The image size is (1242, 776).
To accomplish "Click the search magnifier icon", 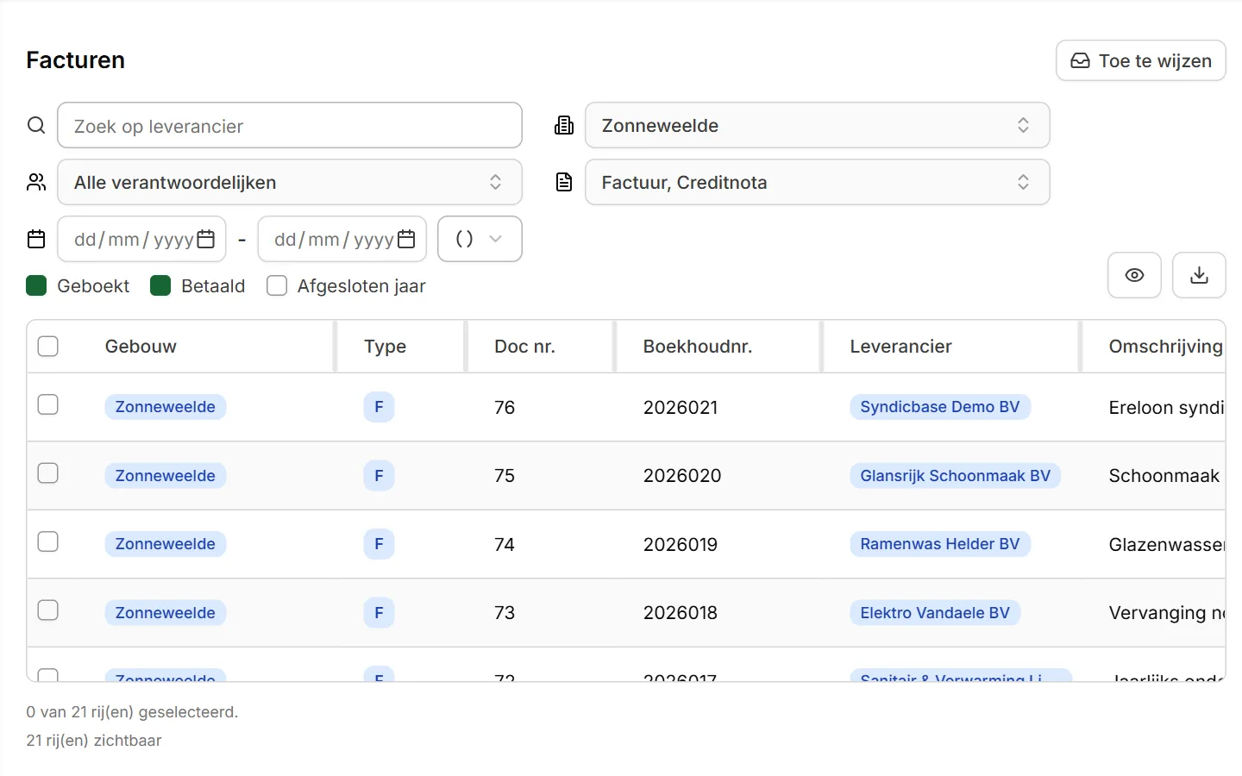I will point(36,126).
